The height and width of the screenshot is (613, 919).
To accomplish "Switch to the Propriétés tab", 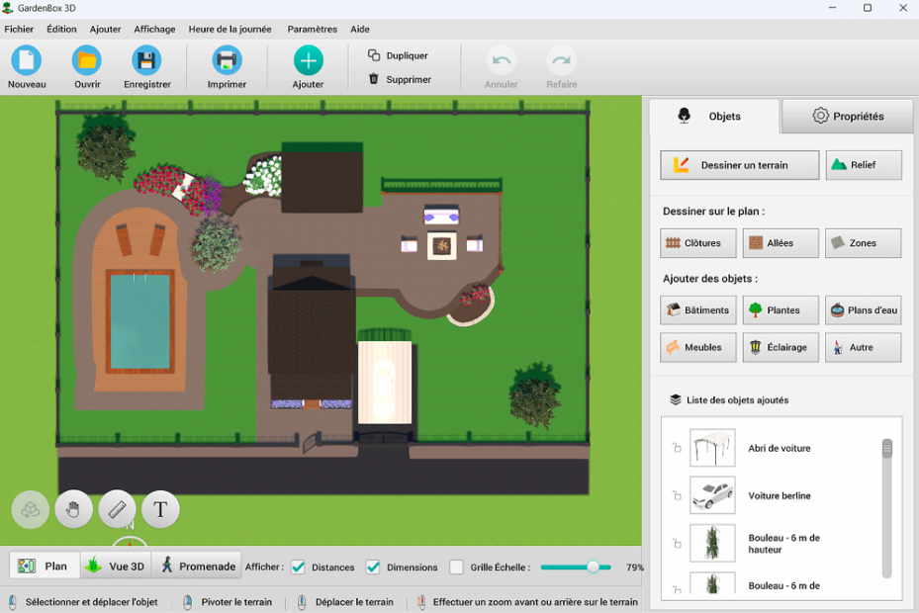I will click(848, 117).
